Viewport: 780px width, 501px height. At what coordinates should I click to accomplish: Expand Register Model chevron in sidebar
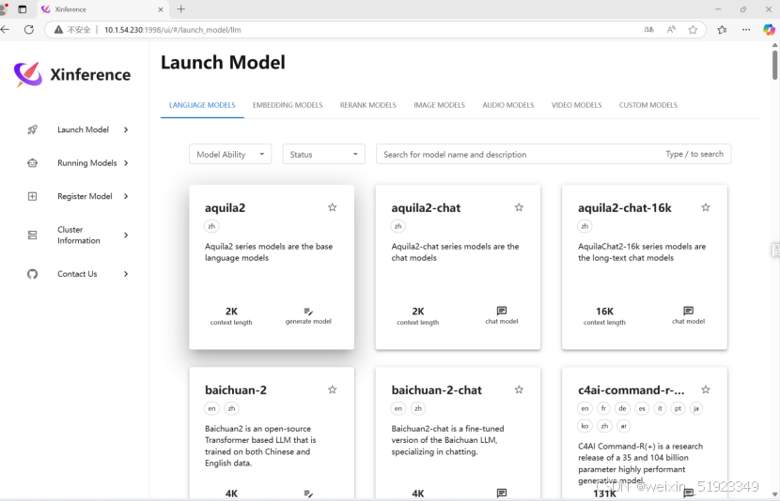(126, 196)
